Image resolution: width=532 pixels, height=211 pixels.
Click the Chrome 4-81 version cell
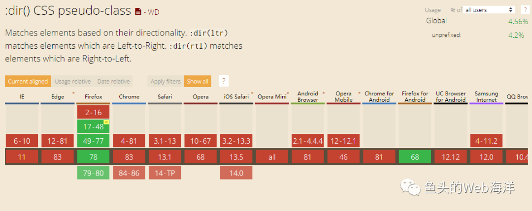(129, 141)
